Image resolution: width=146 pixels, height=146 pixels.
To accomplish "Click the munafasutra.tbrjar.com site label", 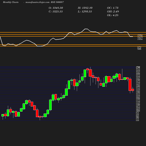I will tap(37, 2).
